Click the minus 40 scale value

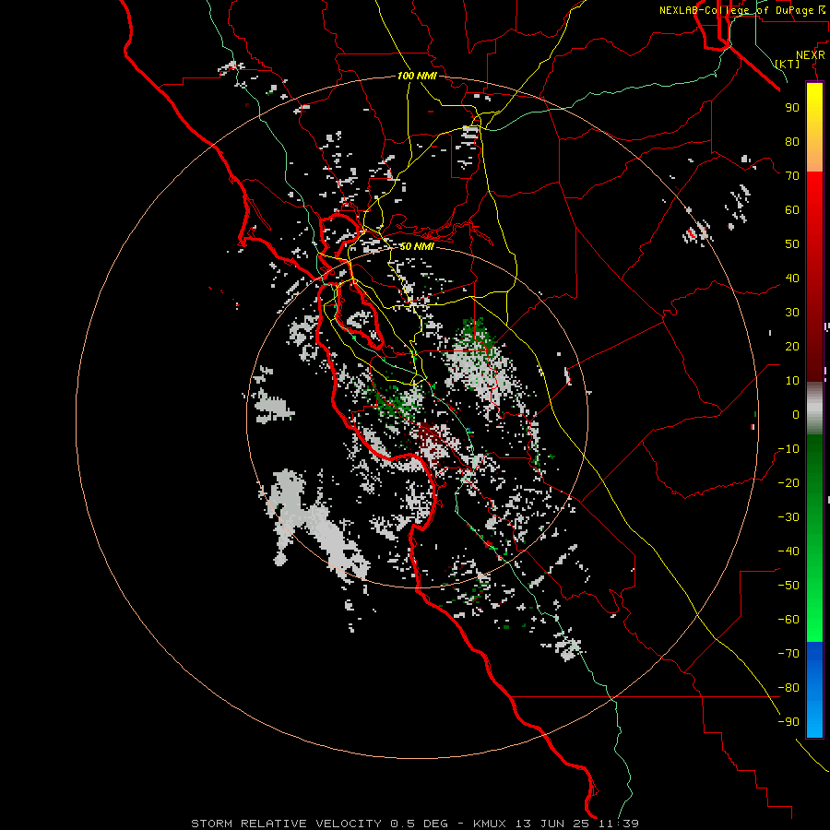click(x=788, y=551)
